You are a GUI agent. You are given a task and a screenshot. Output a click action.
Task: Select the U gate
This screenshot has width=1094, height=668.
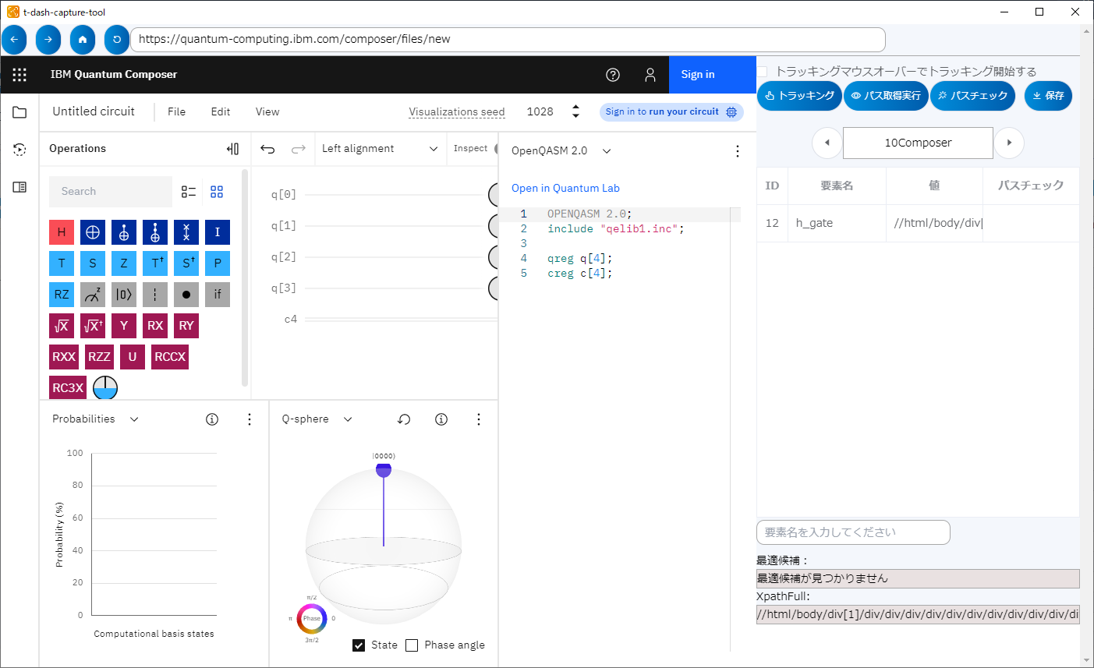point(133,357)
